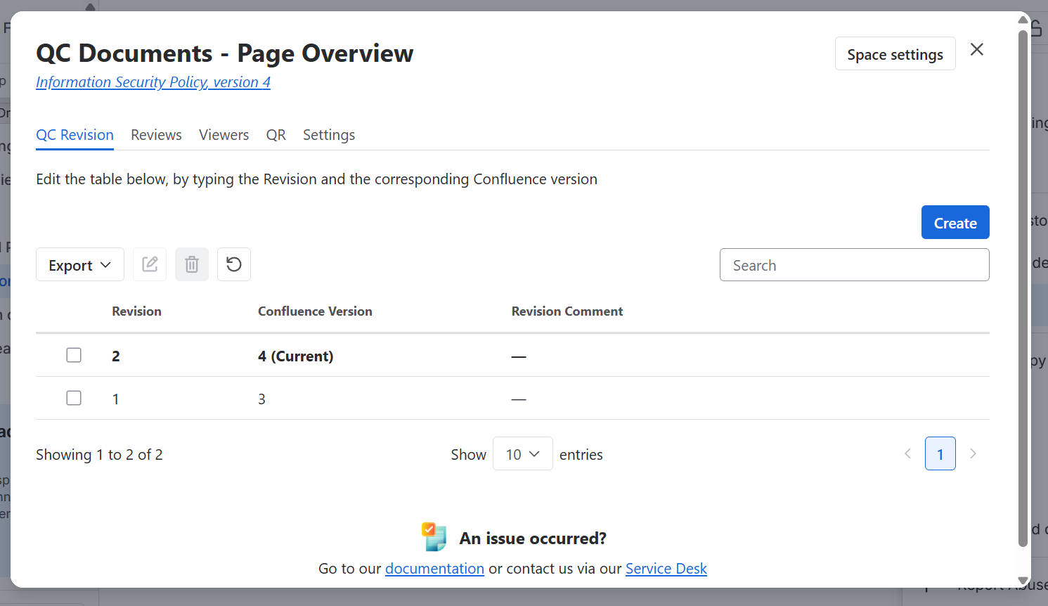
Task: Sort by Revision column header
Action: (136, 311)
